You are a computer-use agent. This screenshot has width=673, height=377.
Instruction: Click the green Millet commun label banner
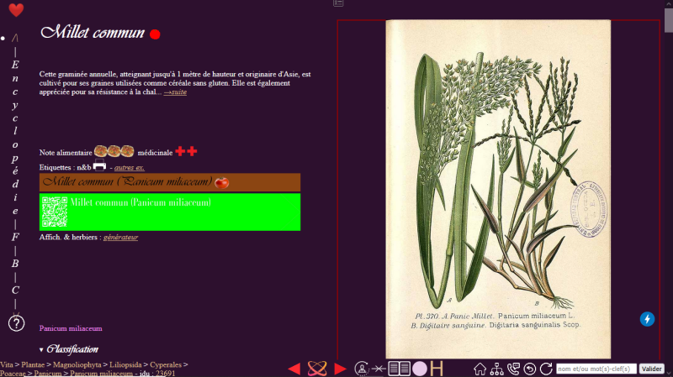tap(170, 212)
